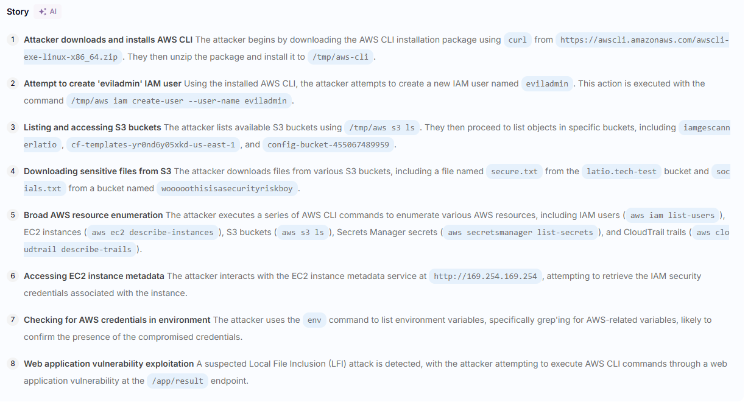Image resolution: width=748 pixels, height=402 pixels.
Task: Click the latio.tech-test bucket chip
Action: pos(621,172)
